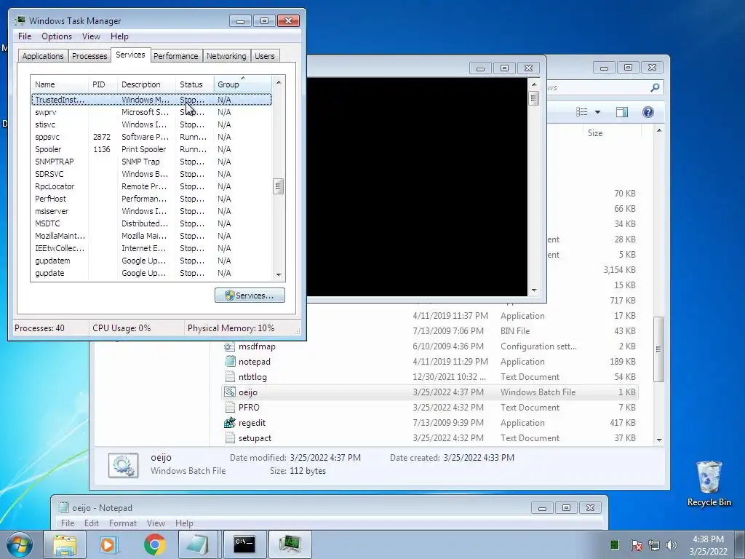The image size is (745, 559).
Task: Open the Google Chrome taskbar icon
Action: [x=154, y=544]
